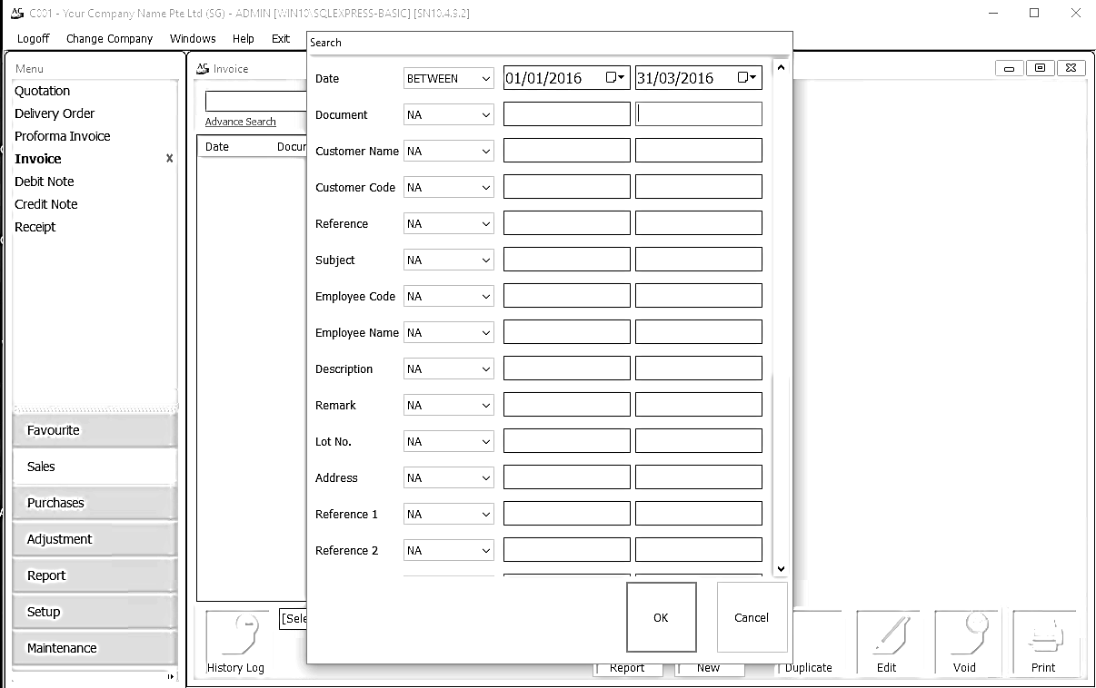Open the Windows menu
The width and height of the screenshot is (1096, 688).
tap(193, 39)
